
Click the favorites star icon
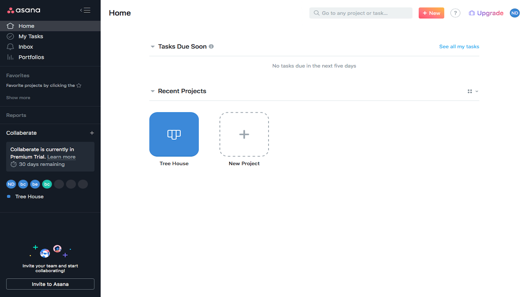pos(79,85)
